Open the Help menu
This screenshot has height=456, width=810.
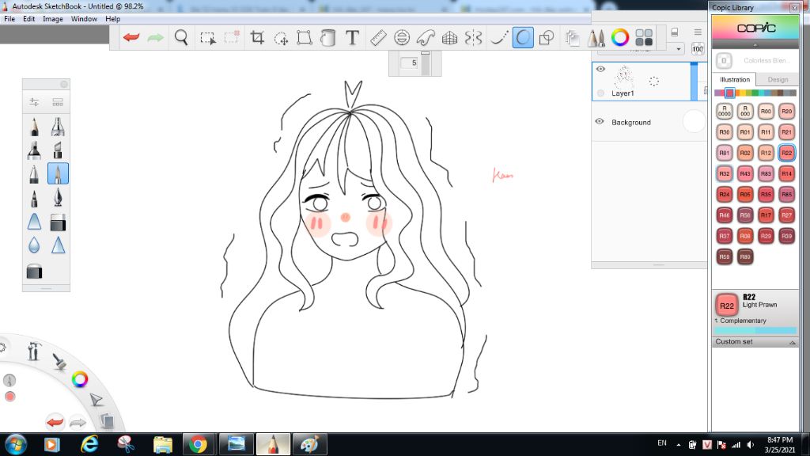click(x=112, y=19)
